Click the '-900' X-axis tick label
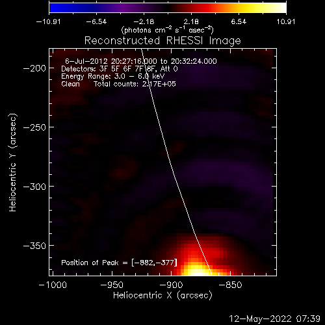This screenshot has height=325, width=325. [x=171, y=285]
